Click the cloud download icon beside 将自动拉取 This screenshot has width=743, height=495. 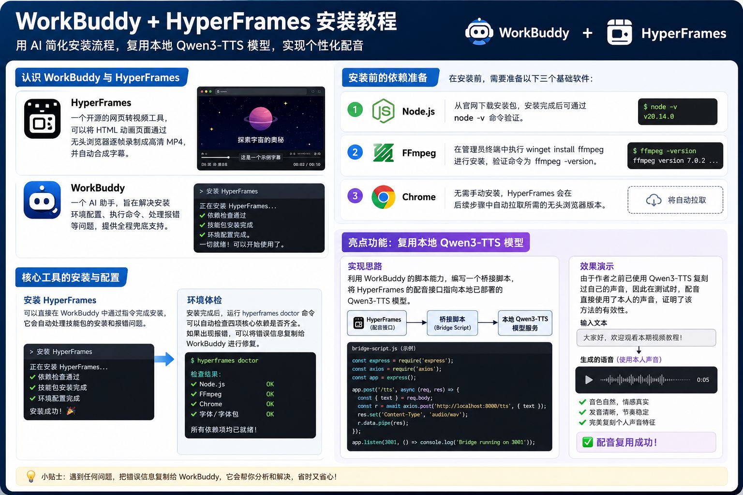pyautogui.click(x=654, y=200)
